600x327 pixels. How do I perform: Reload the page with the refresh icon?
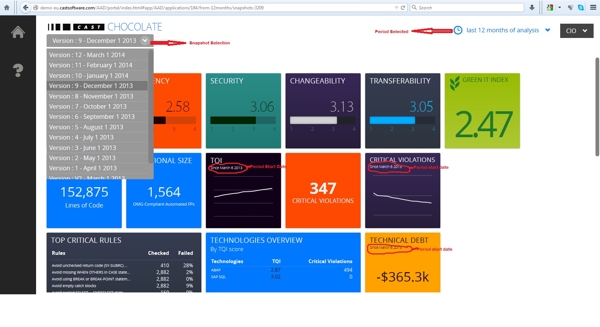pos(403,8)
